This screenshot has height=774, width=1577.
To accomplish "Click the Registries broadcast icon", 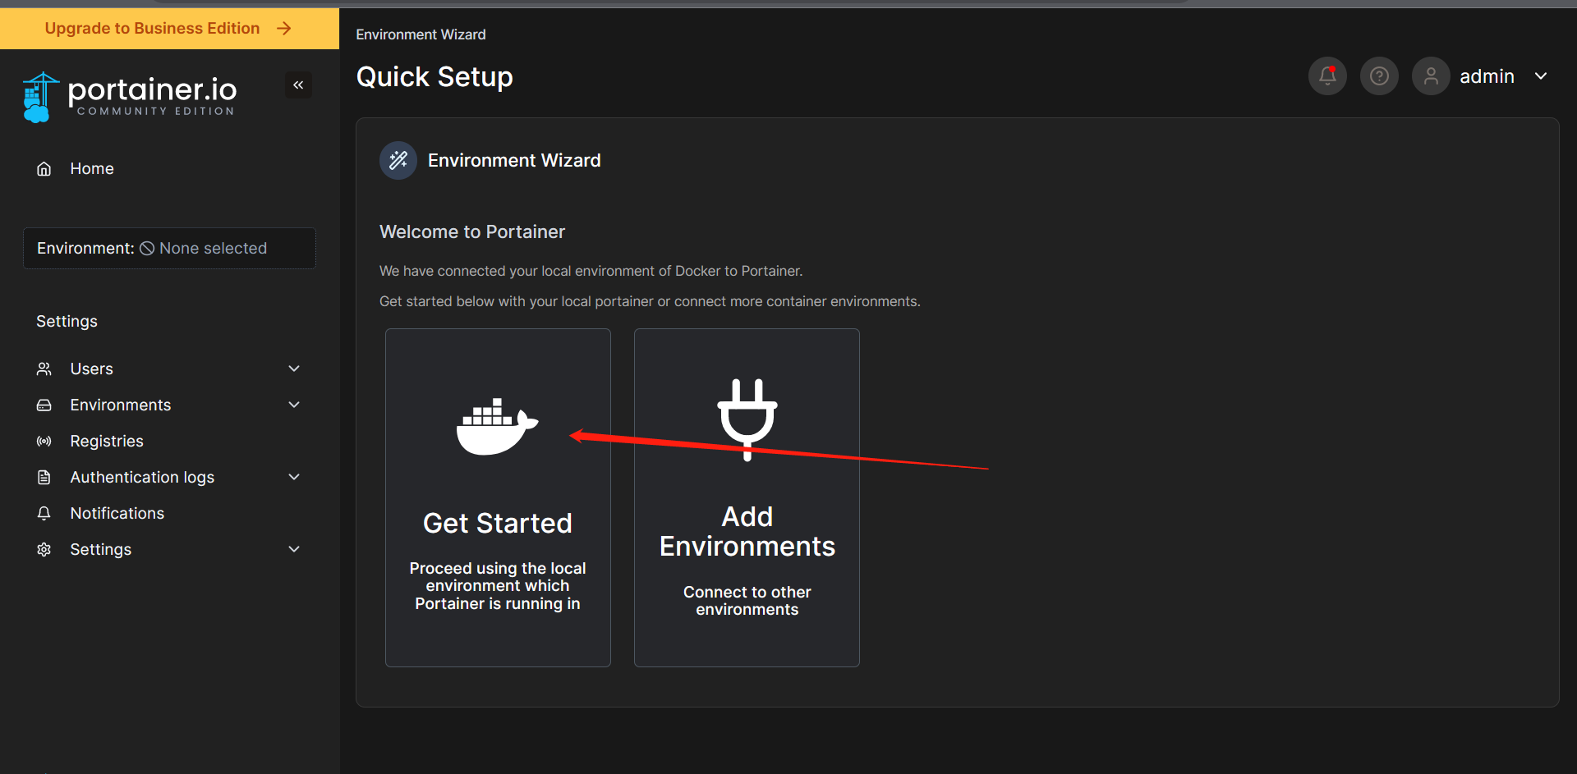I will tap(44, 442).
